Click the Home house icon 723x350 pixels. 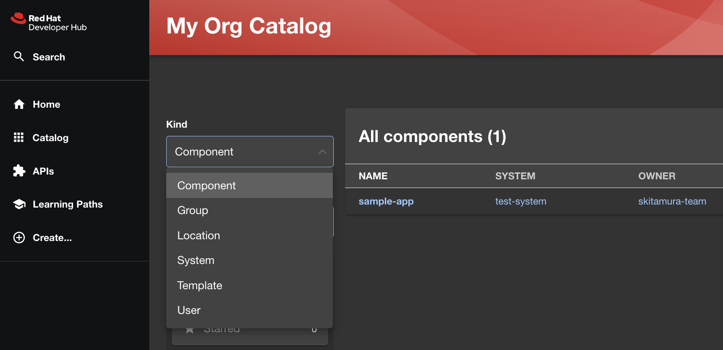[x=19, y=104]
